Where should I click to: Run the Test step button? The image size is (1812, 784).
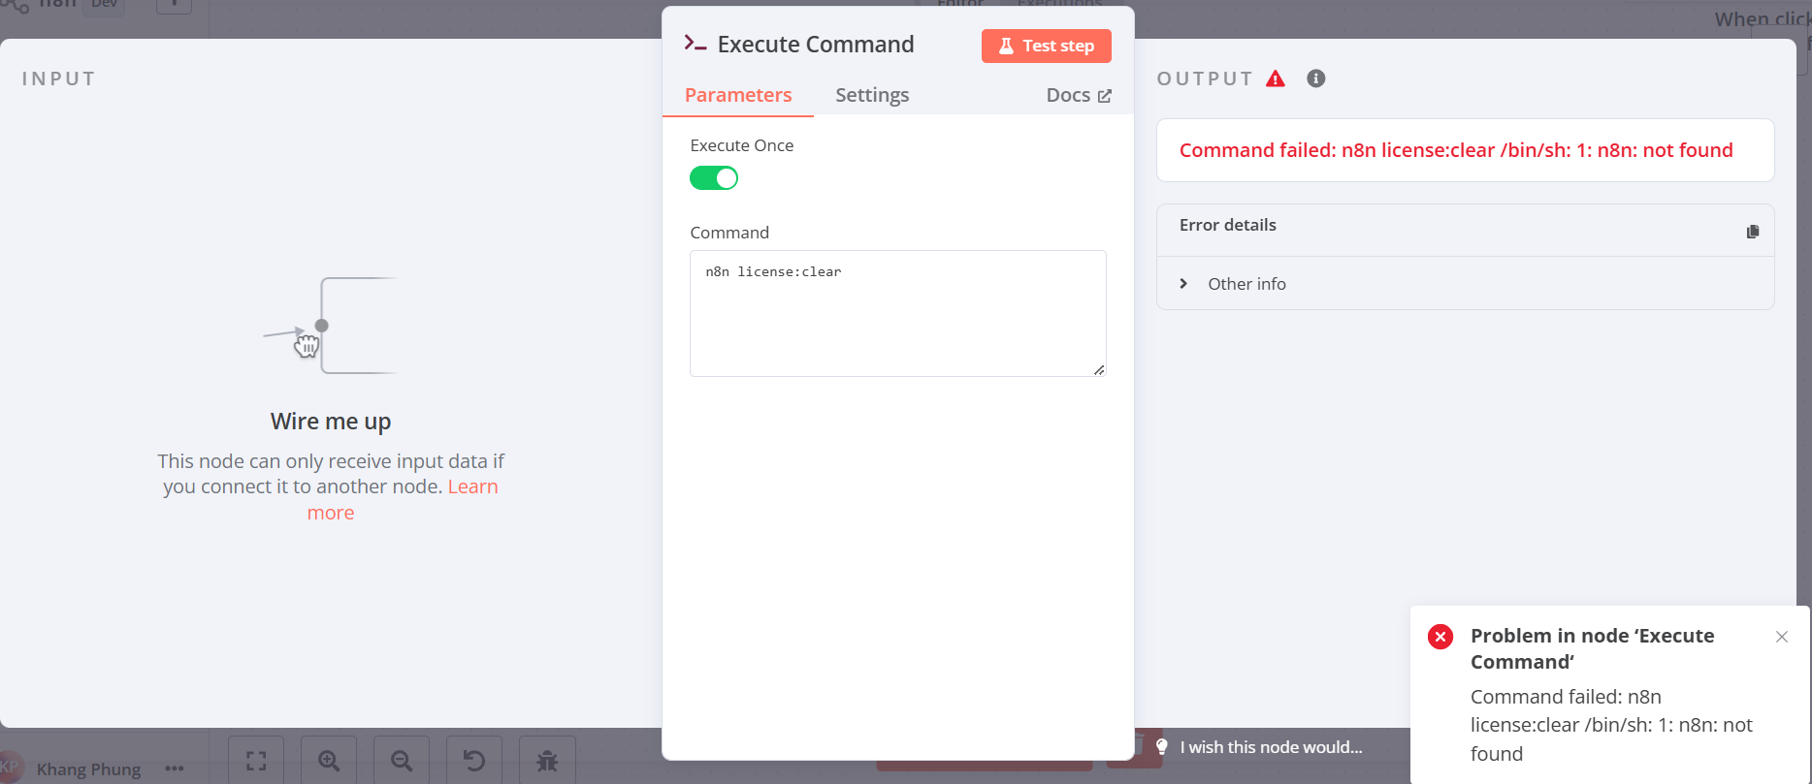[1046, 46]
